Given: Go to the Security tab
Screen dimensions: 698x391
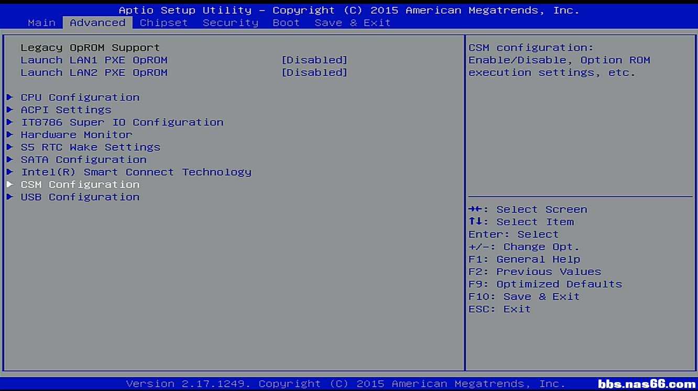Looking at the screenshot, I should pyautogui.click(x=230, y=23).
